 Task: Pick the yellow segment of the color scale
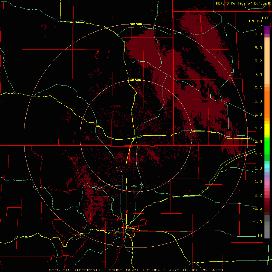tap(267, 129)
